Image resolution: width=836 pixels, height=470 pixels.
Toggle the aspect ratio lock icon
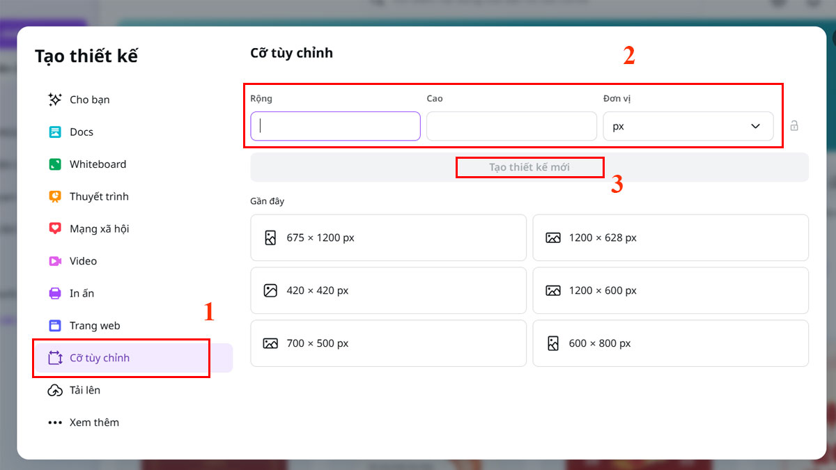(794, 126)
